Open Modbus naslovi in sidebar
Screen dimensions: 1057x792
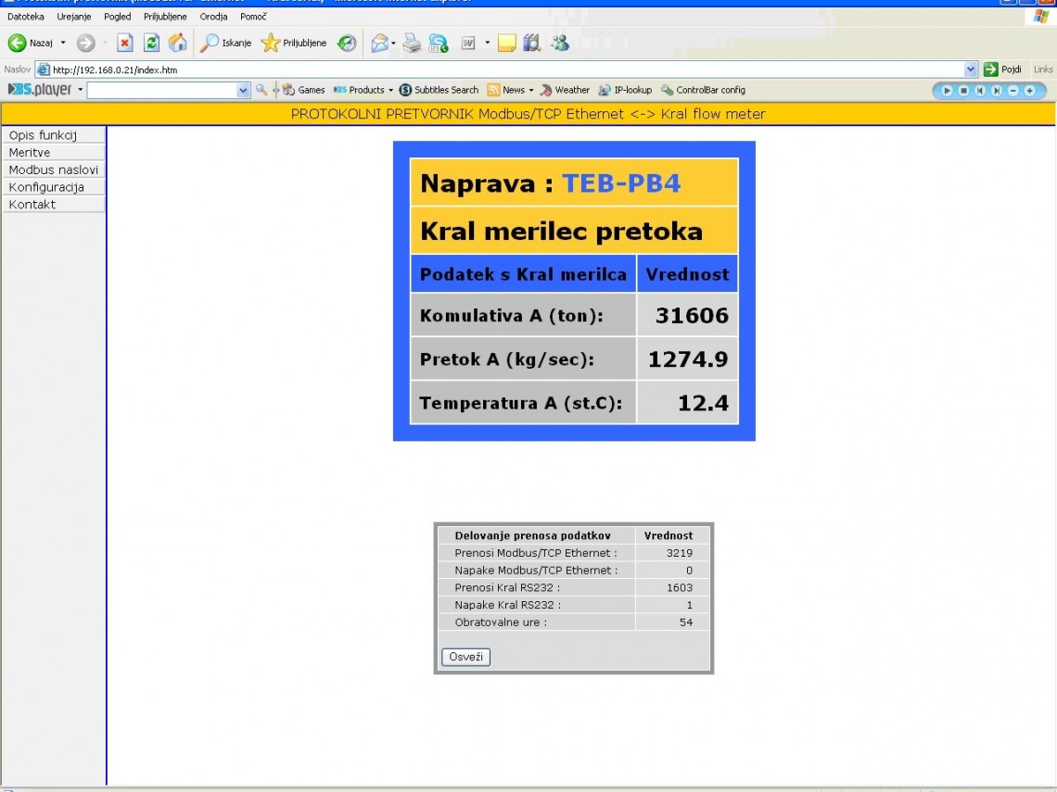coord(53,170)
